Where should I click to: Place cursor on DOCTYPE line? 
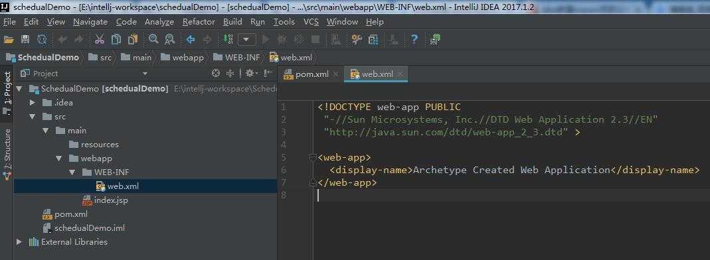point(389,107)
